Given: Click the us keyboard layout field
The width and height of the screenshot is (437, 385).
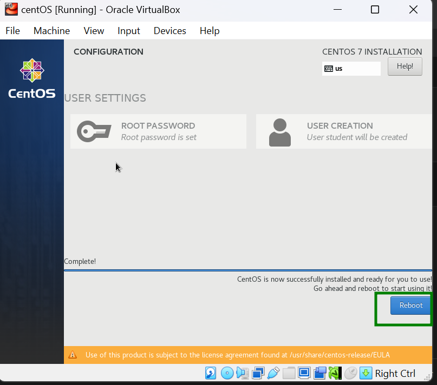Looking at the screenshot, I should 351,69.
